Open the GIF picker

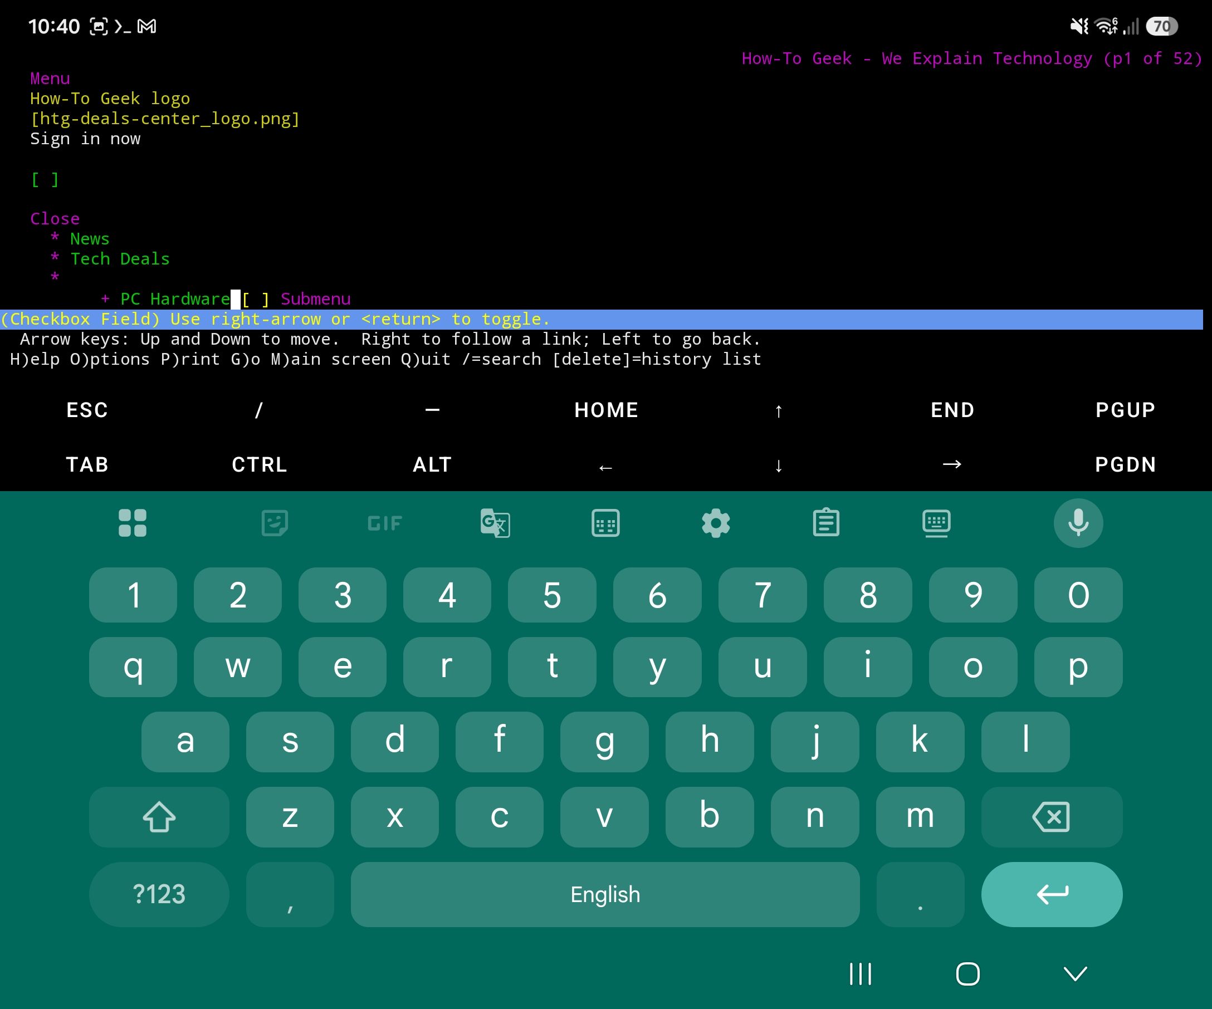[x=384, y=523]
